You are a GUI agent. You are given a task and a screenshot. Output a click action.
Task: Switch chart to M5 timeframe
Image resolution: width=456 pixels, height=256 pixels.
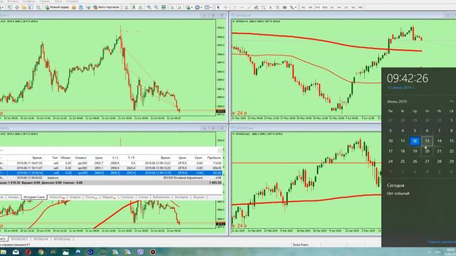[x=311, y=7]
